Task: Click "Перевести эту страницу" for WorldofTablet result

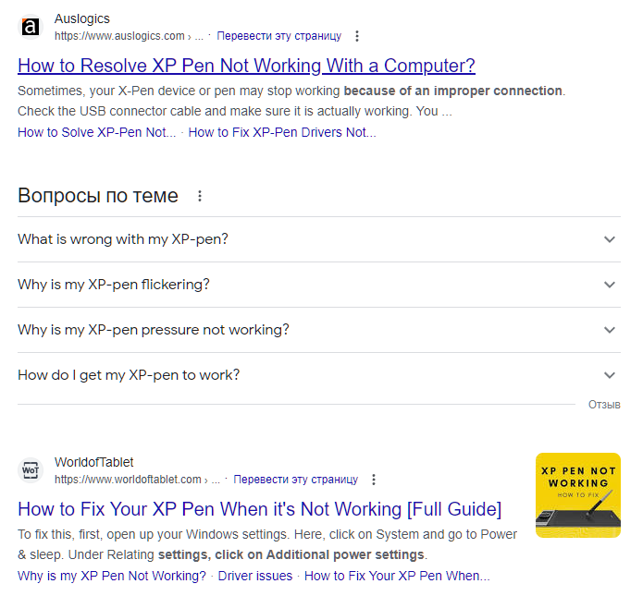Action: click(x=296, y=480)
